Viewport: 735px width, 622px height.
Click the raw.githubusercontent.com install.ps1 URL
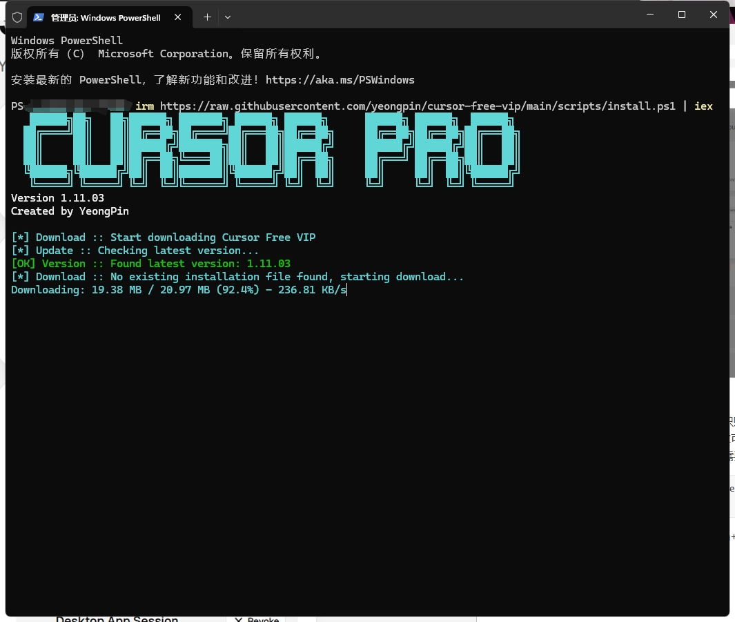(418, 106)
